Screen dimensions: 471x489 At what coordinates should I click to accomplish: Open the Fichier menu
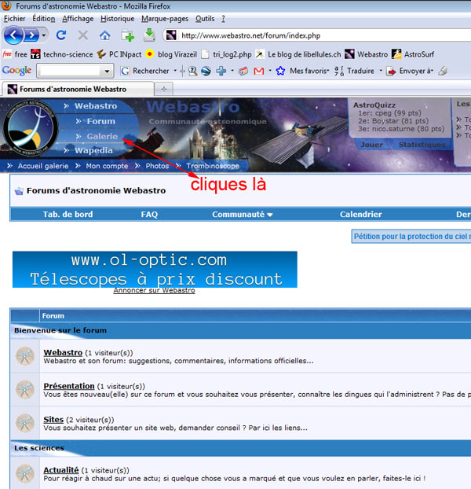(14, 19)
